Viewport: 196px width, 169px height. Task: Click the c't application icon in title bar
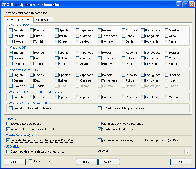(x=4, y=4)
